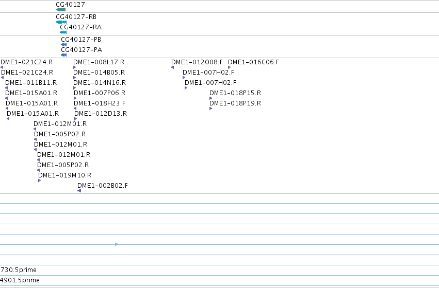
Task: Click the purple arrow under DME1-002B02.F
Action: coord(79,191)
